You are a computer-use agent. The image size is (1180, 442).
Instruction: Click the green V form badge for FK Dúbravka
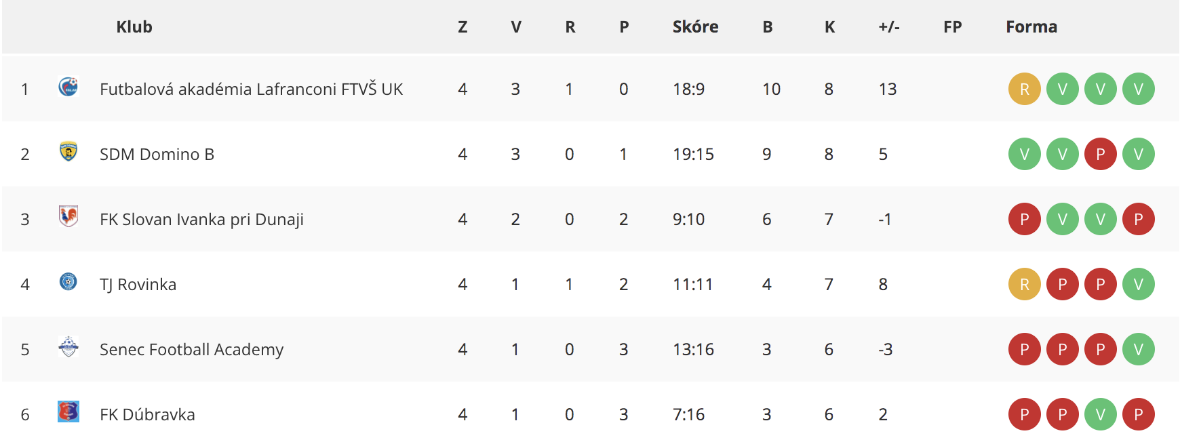click(x=1101, y=414)
